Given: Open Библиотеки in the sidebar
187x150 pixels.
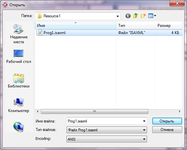Looking at the screenshot, I should pos(19,81).
